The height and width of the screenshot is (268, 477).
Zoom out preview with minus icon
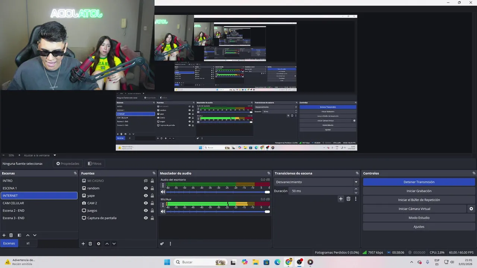(x=3, y=155)
